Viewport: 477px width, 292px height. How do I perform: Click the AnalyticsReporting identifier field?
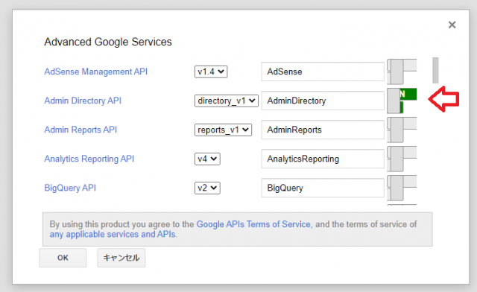323,159
